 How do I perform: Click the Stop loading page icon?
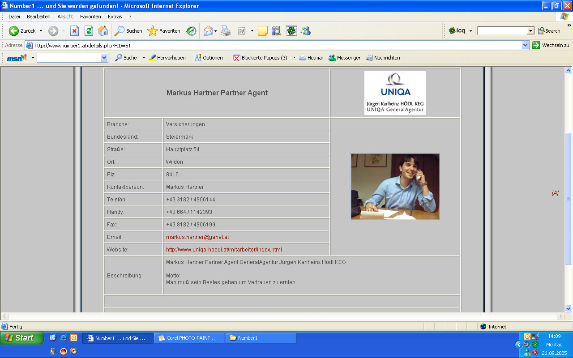click(74, 31)
